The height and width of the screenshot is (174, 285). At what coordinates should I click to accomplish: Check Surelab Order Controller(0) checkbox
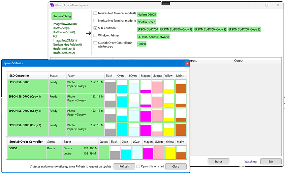pyautogui.click(x=95, y=43)
